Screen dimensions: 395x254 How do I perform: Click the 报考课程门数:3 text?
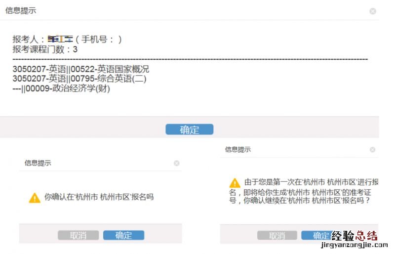click(45, 49)
